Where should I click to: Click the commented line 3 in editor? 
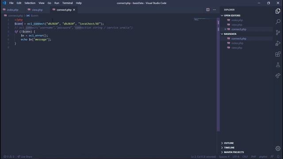coord(73,27)
